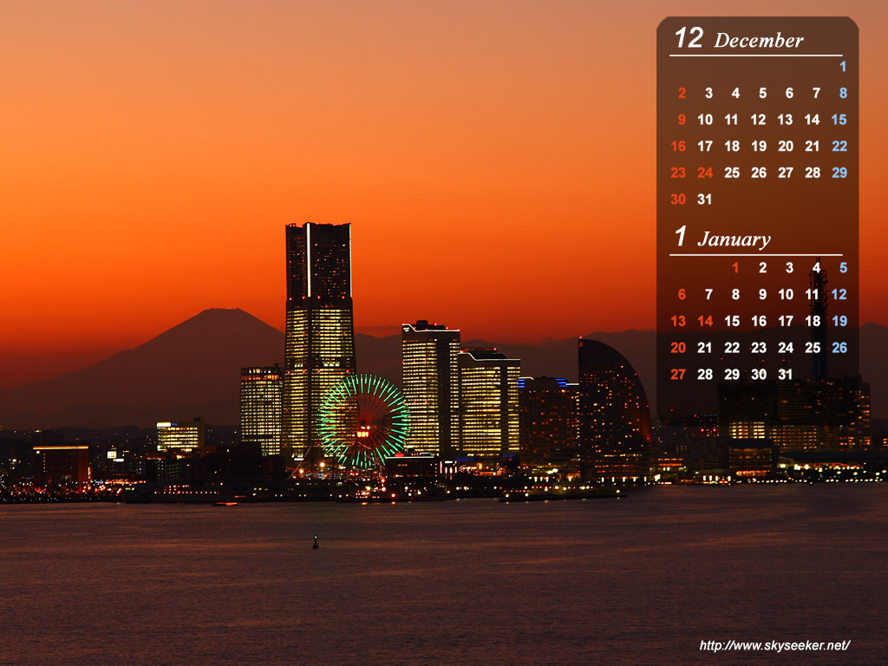
Task: Click January 16 in the calendar
Action: tap(758, 321)
